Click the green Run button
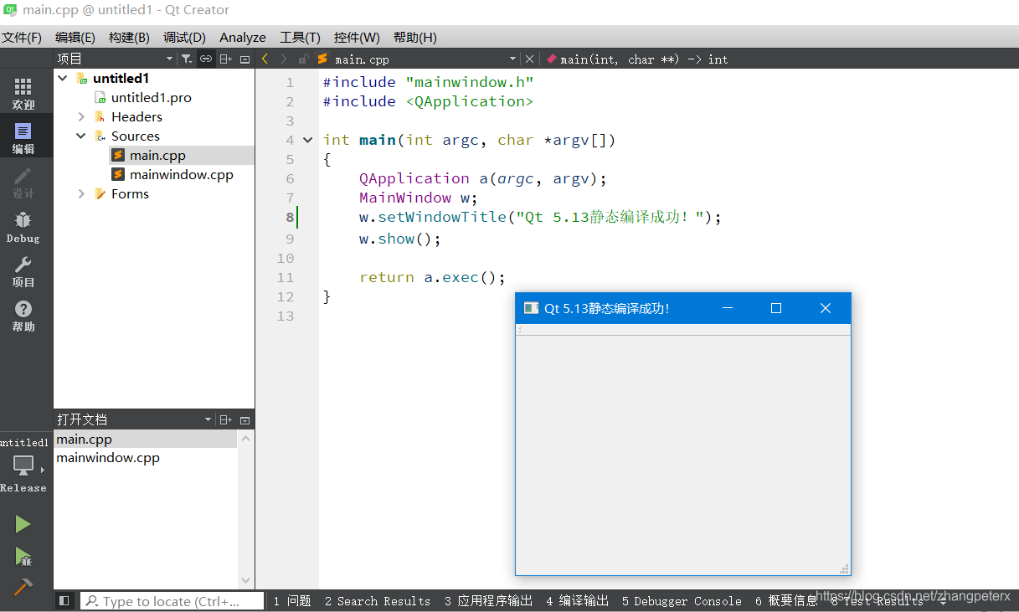This screenshot has height=612, width=1019. 23,524
